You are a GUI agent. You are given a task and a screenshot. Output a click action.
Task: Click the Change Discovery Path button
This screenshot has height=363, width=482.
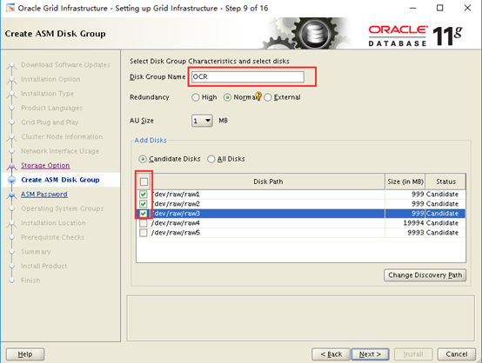425,275
